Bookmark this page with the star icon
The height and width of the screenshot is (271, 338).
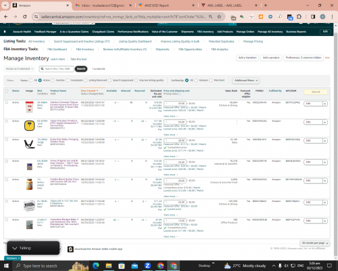coord(219,17)
